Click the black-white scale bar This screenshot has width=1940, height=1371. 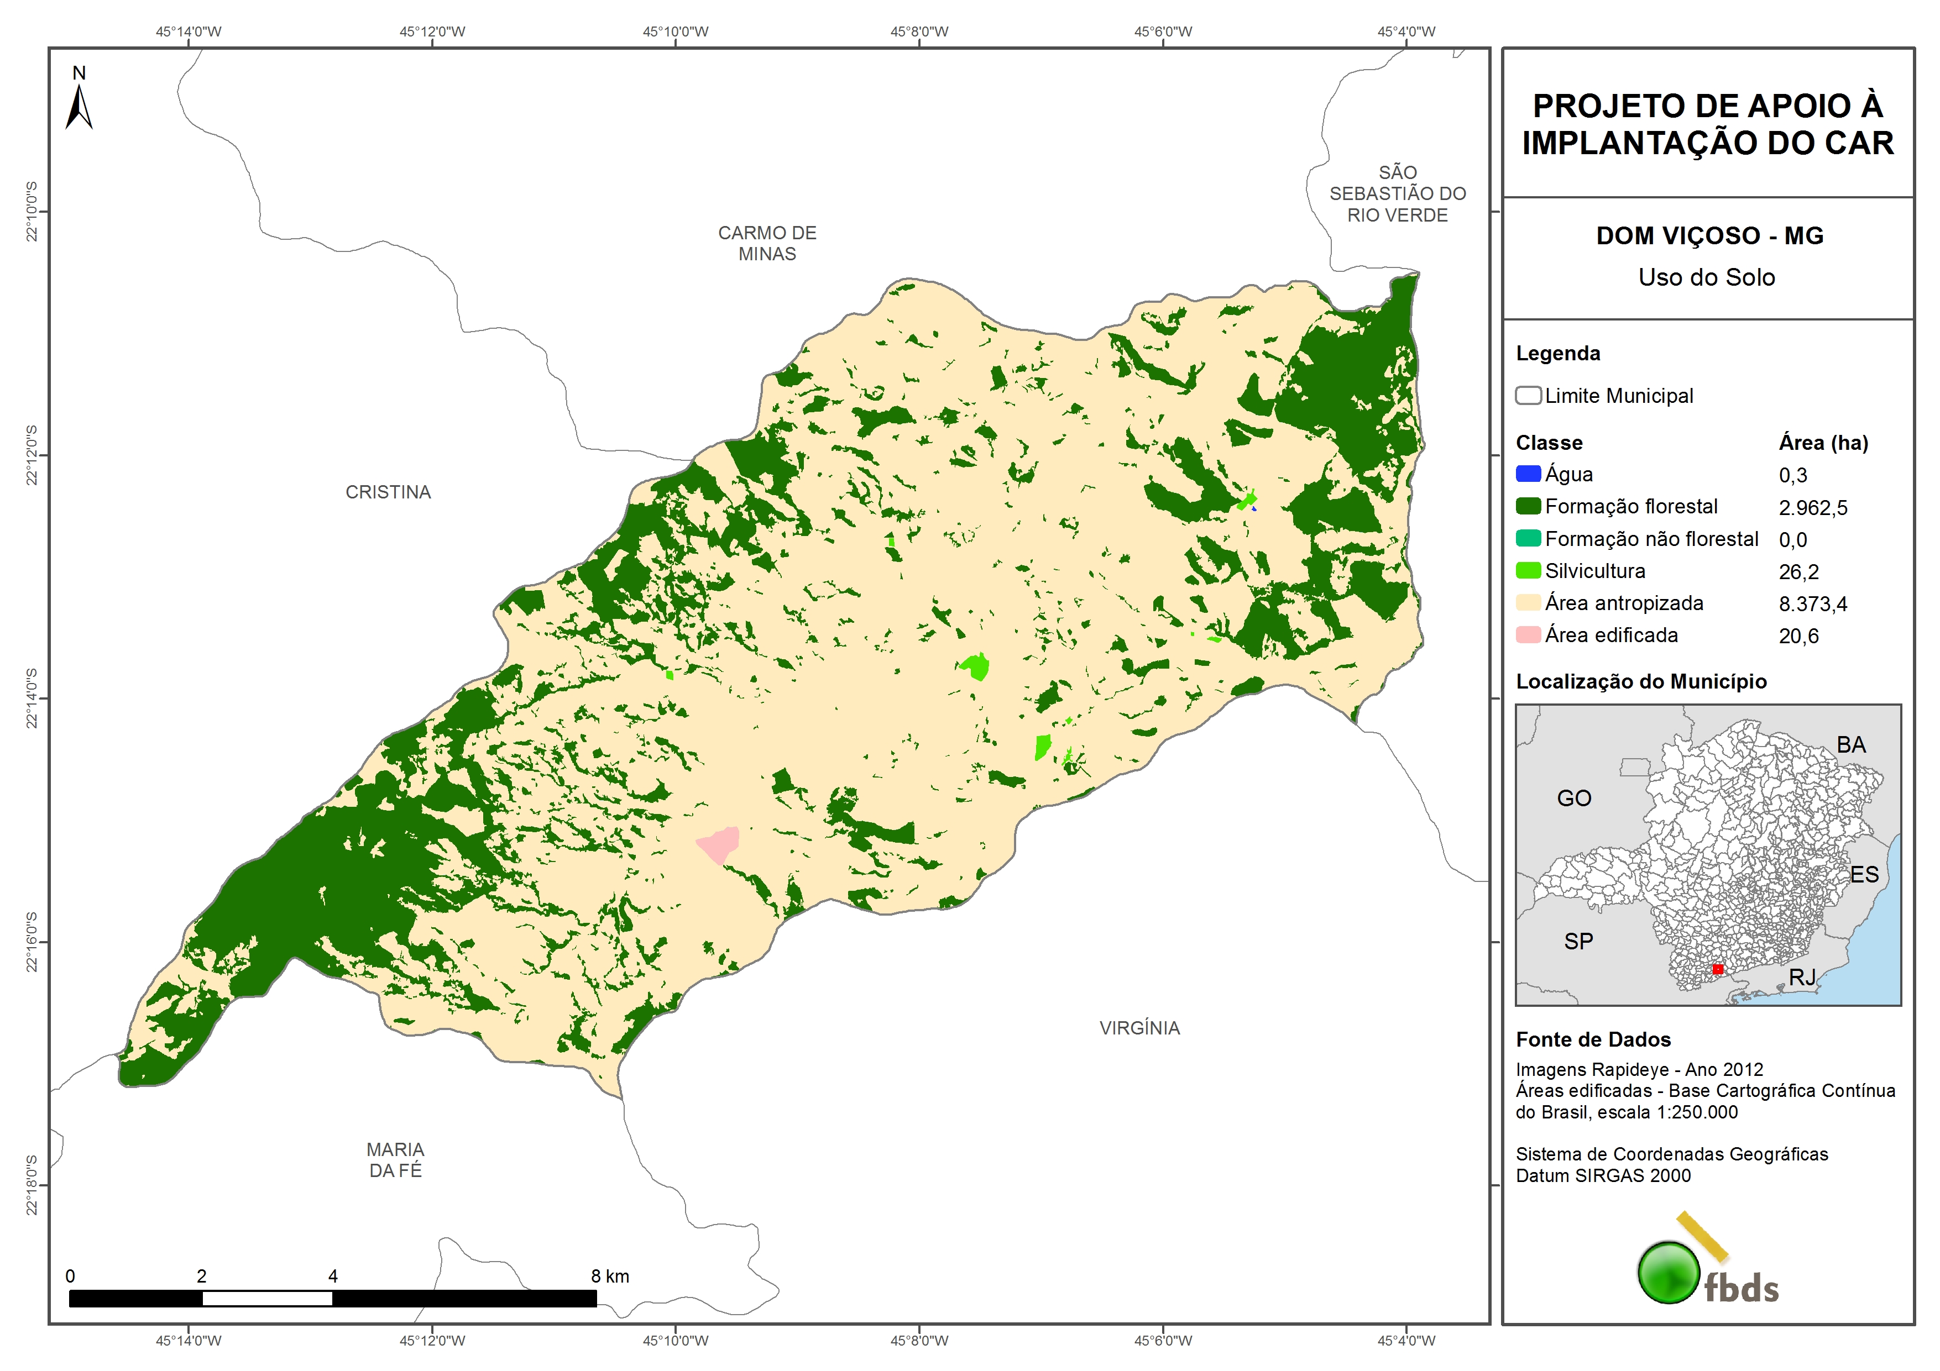pos(332,1299)
